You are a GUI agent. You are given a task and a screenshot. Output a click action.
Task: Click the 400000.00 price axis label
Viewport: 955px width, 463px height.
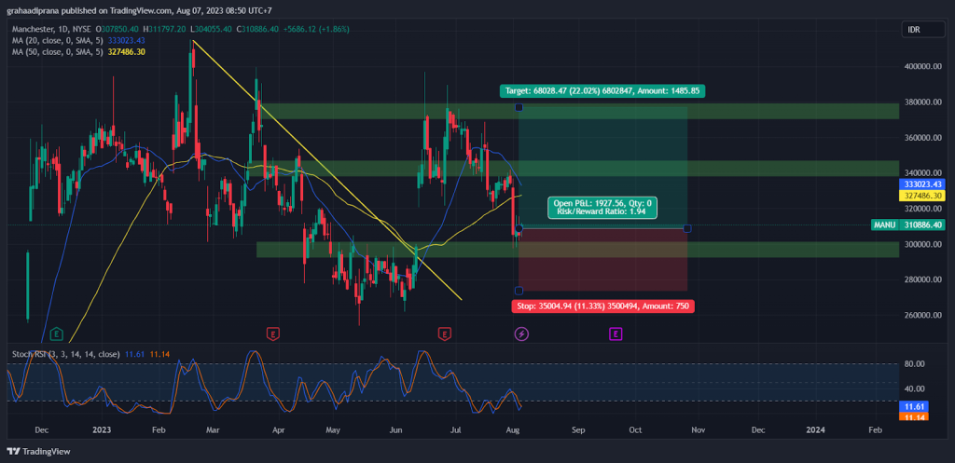tap(923, 67)
